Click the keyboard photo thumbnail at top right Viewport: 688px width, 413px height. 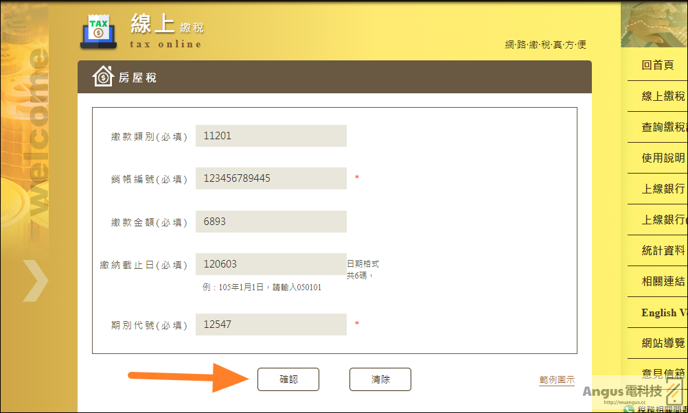tap(654, 24)
